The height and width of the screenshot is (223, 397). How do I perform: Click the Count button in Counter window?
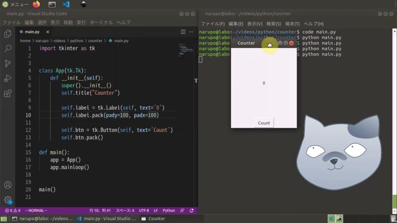pyautogui.click(x=264, y=123)
